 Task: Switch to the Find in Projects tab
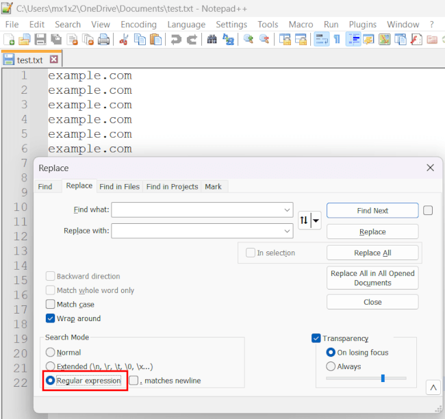[172, 186]
